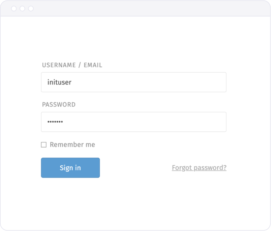Viewport: 271px width, 231px height.
Task: Click the Remember me label text
Action: [72, 144]
